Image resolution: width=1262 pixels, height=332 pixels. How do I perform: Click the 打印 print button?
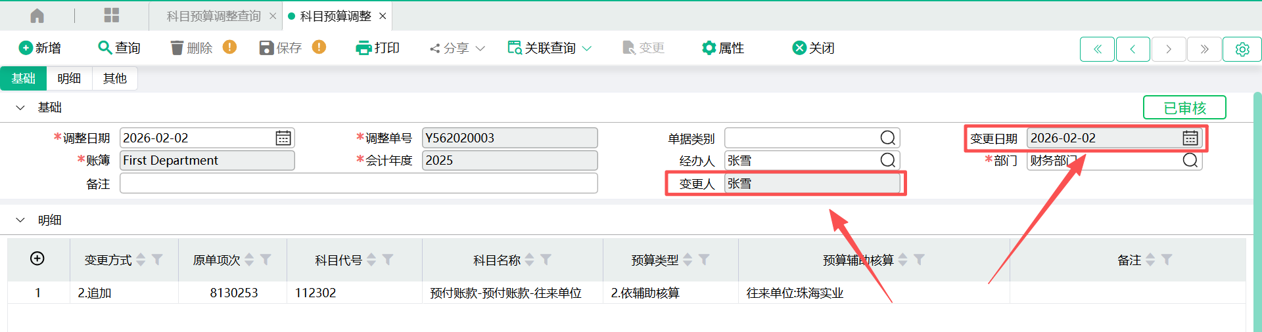click(x=378, y=48)
